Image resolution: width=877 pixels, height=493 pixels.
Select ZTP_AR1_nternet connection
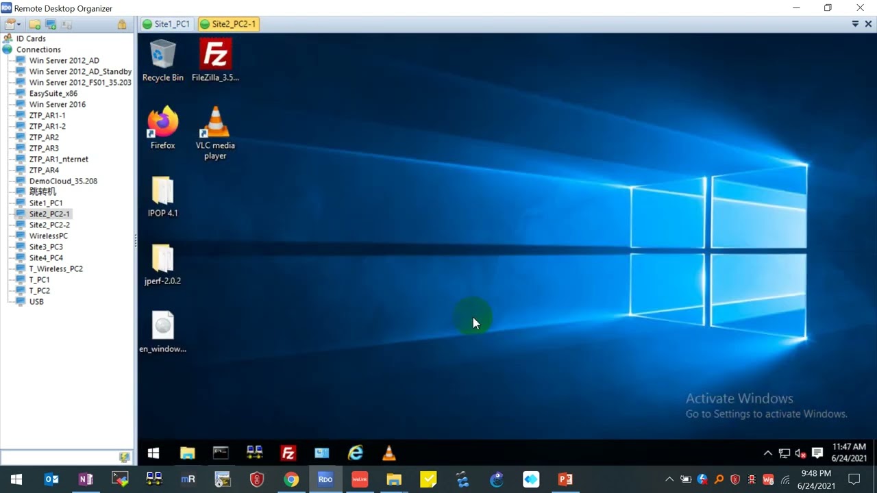tap(59, 160)
